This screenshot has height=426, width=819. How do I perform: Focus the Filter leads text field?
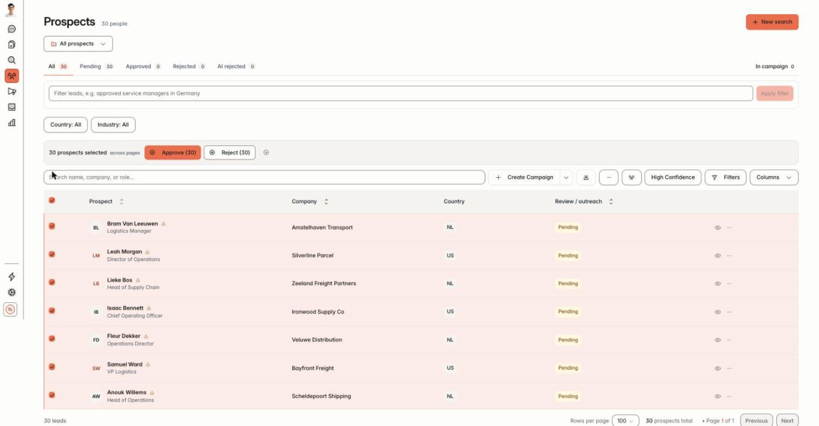click(x=401, y=93)
